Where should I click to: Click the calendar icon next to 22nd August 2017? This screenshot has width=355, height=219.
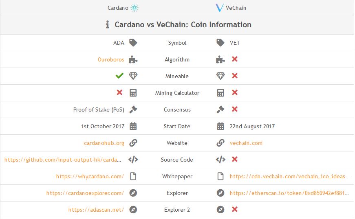click(x=220, y=126)
